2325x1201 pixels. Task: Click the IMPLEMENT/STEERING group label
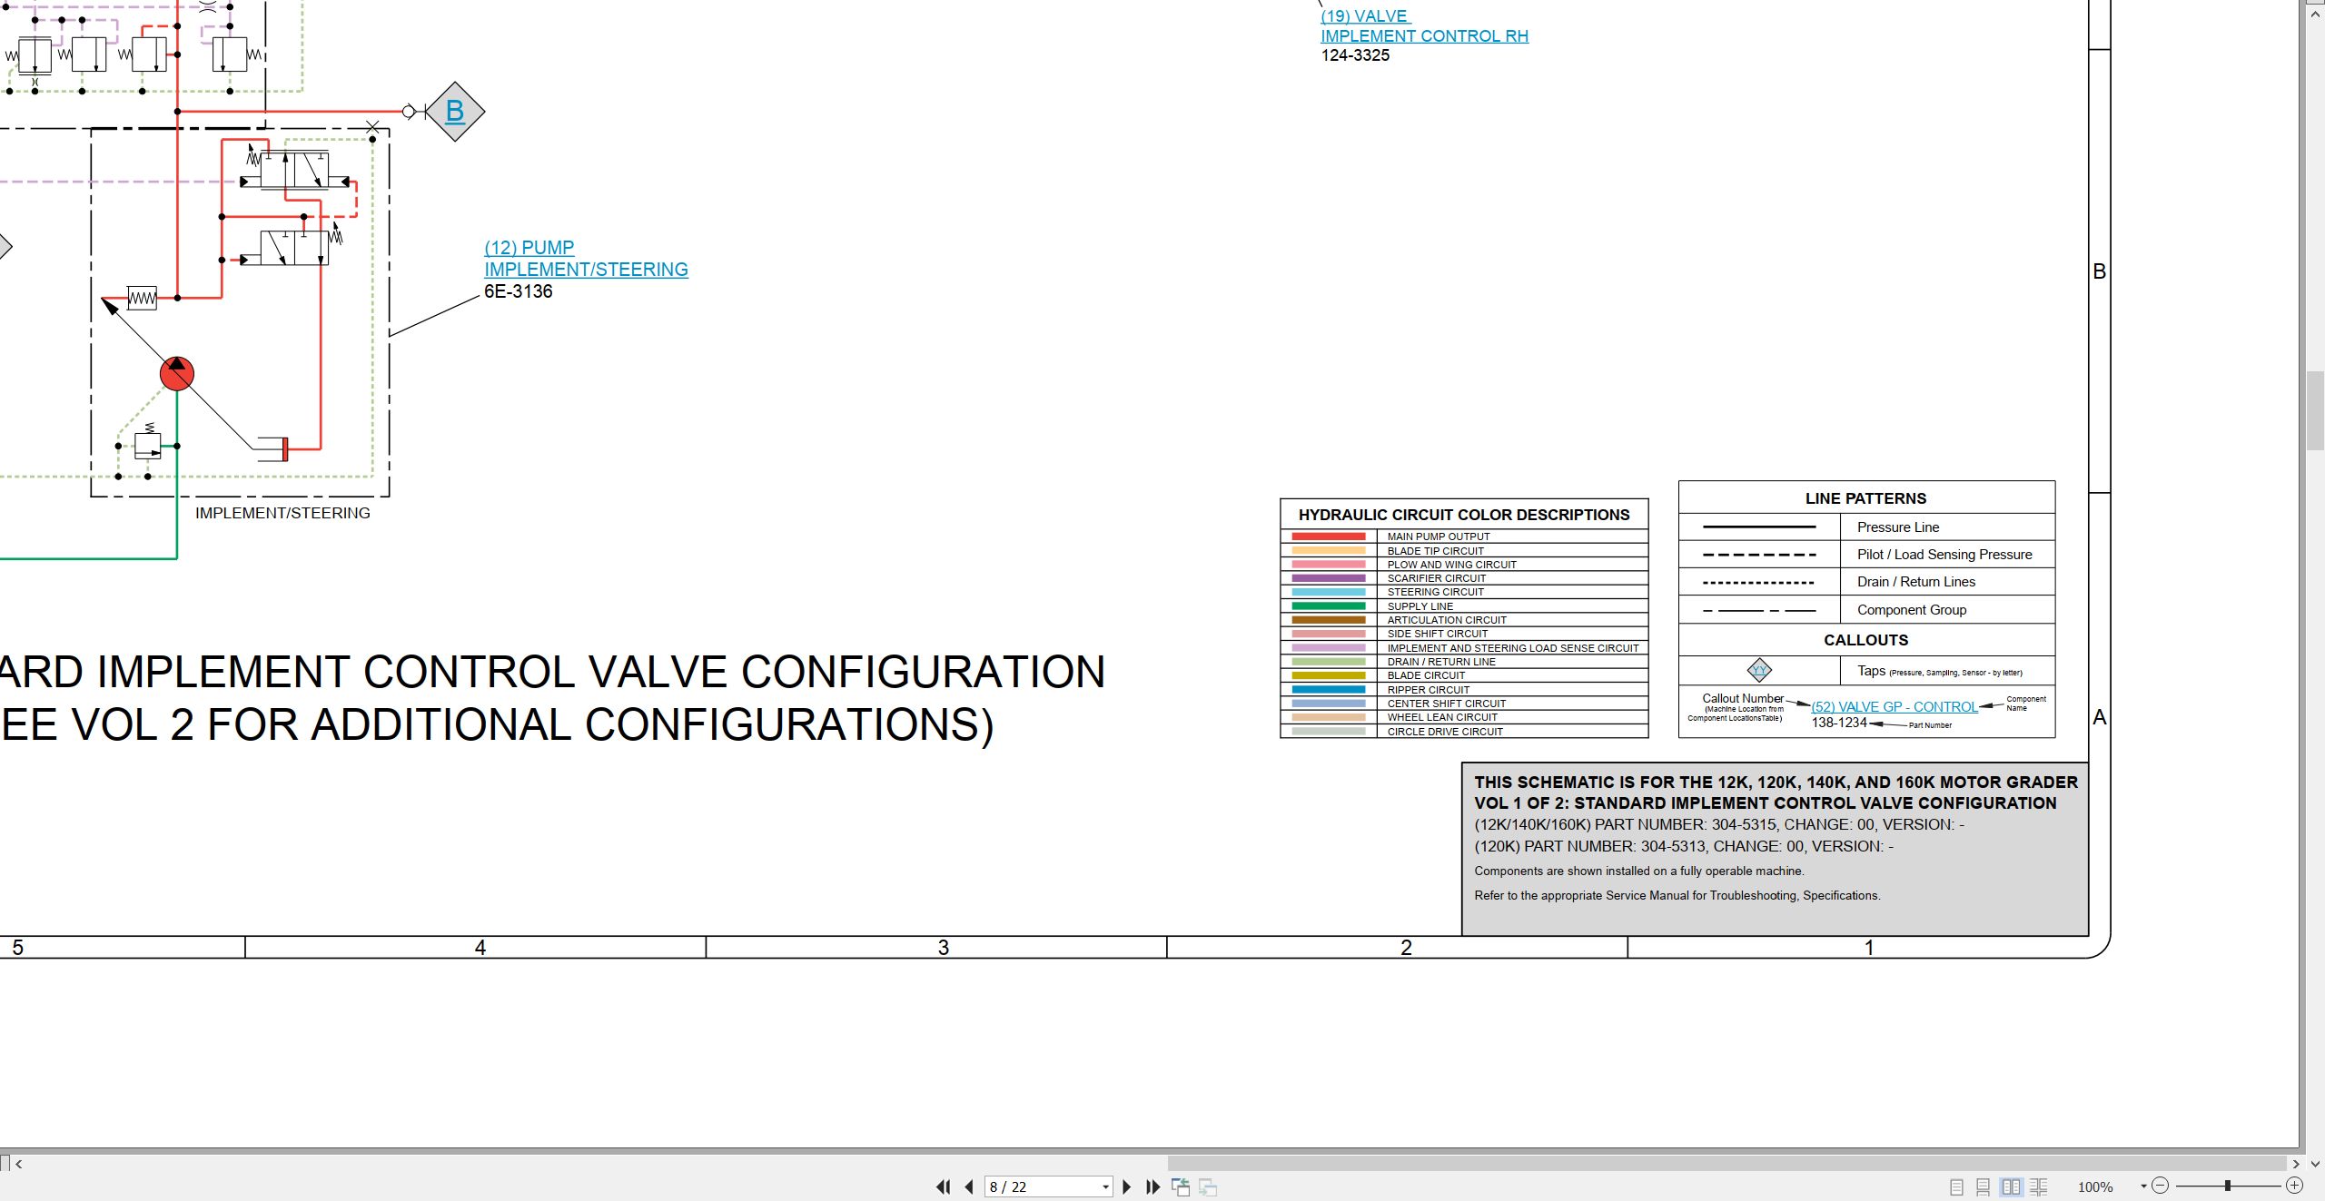(x=282, y=513)
